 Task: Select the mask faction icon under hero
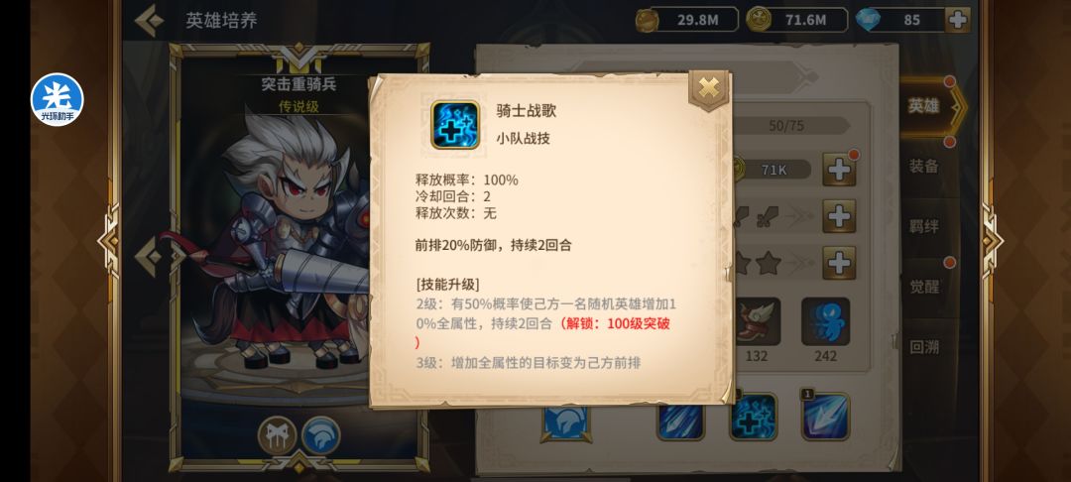278,435
